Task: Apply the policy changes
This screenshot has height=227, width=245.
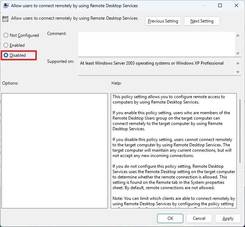Action: click(228, 218)
